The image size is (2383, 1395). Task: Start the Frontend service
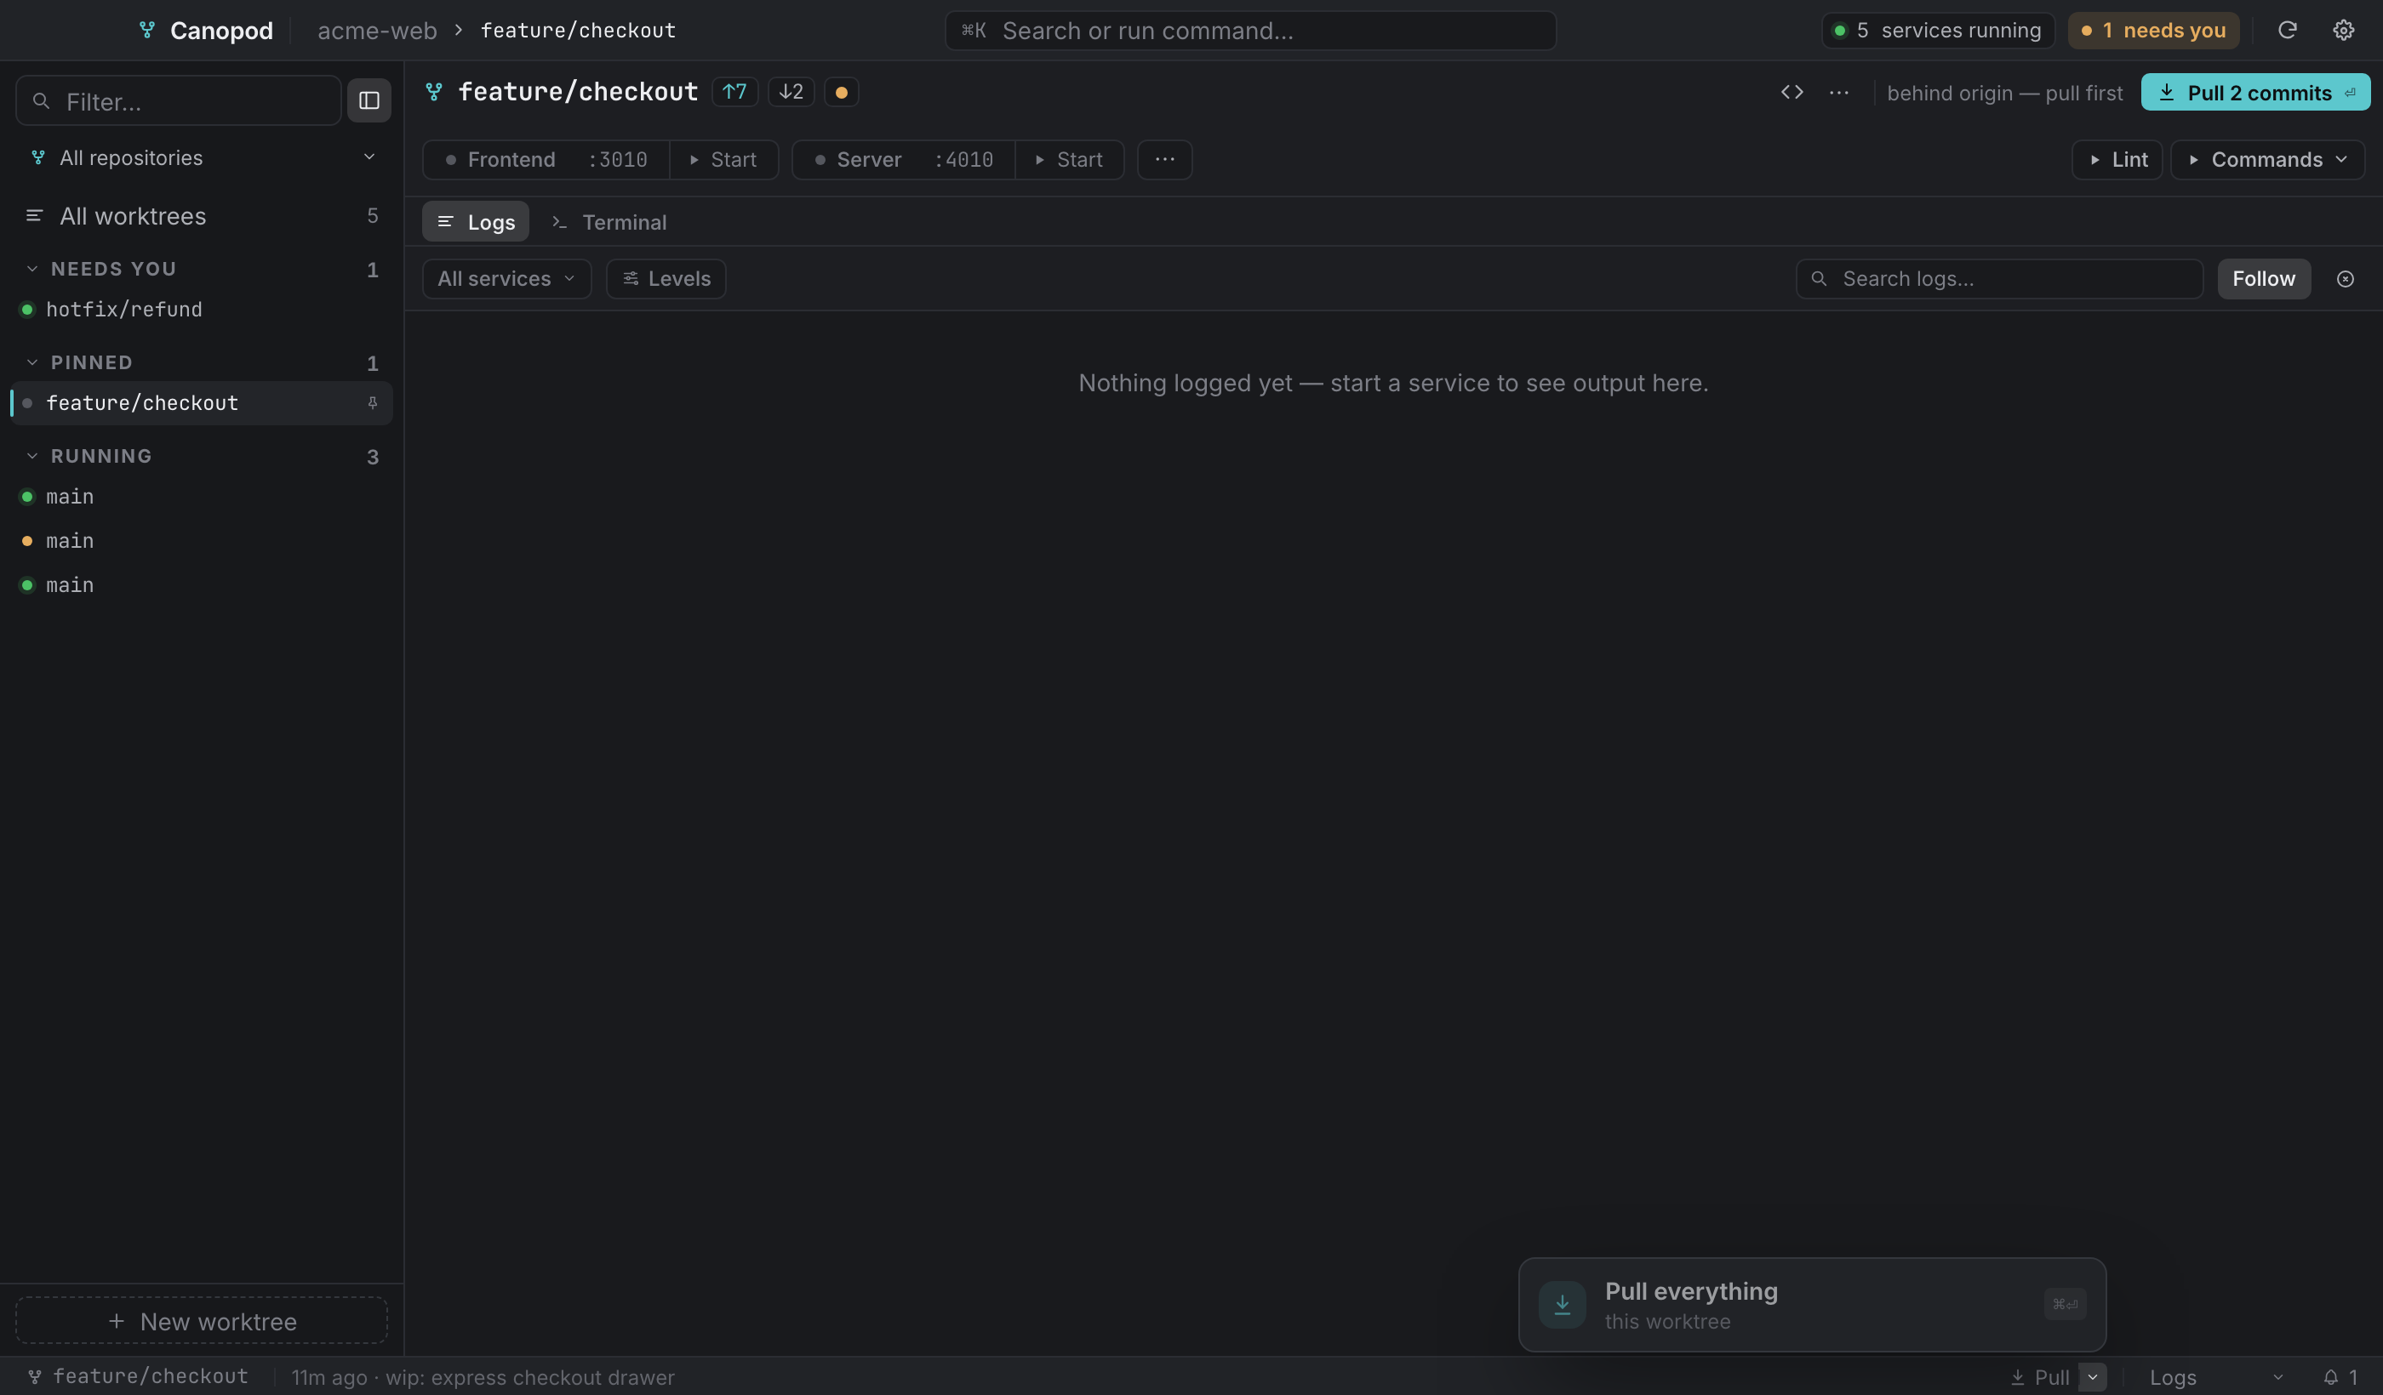tap(723, 160)
